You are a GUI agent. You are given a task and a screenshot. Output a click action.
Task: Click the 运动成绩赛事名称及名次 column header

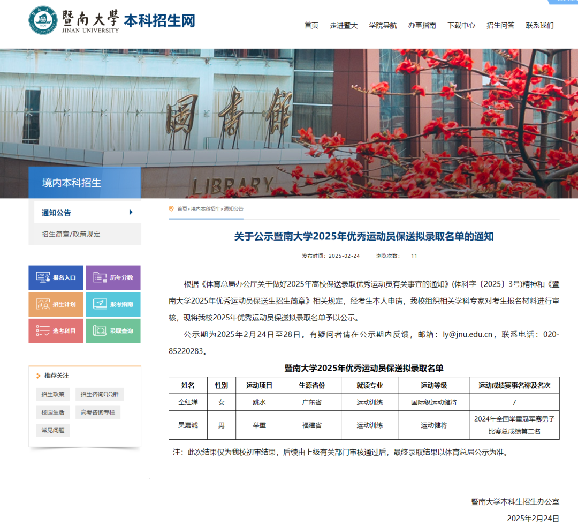515,386
